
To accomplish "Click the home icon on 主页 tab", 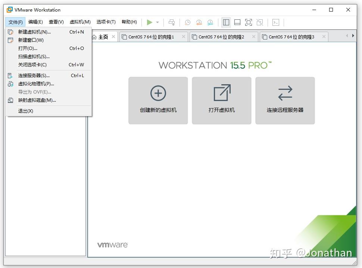I will point(94,37).
